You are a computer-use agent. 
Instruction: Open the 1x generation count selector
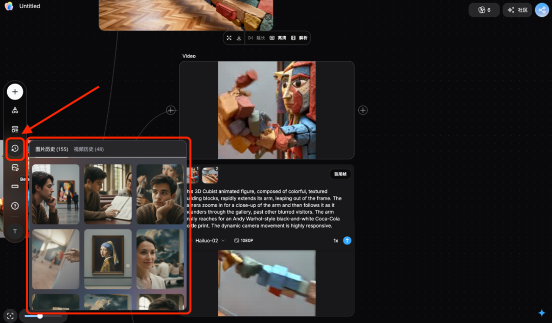[x=336, y=240]
